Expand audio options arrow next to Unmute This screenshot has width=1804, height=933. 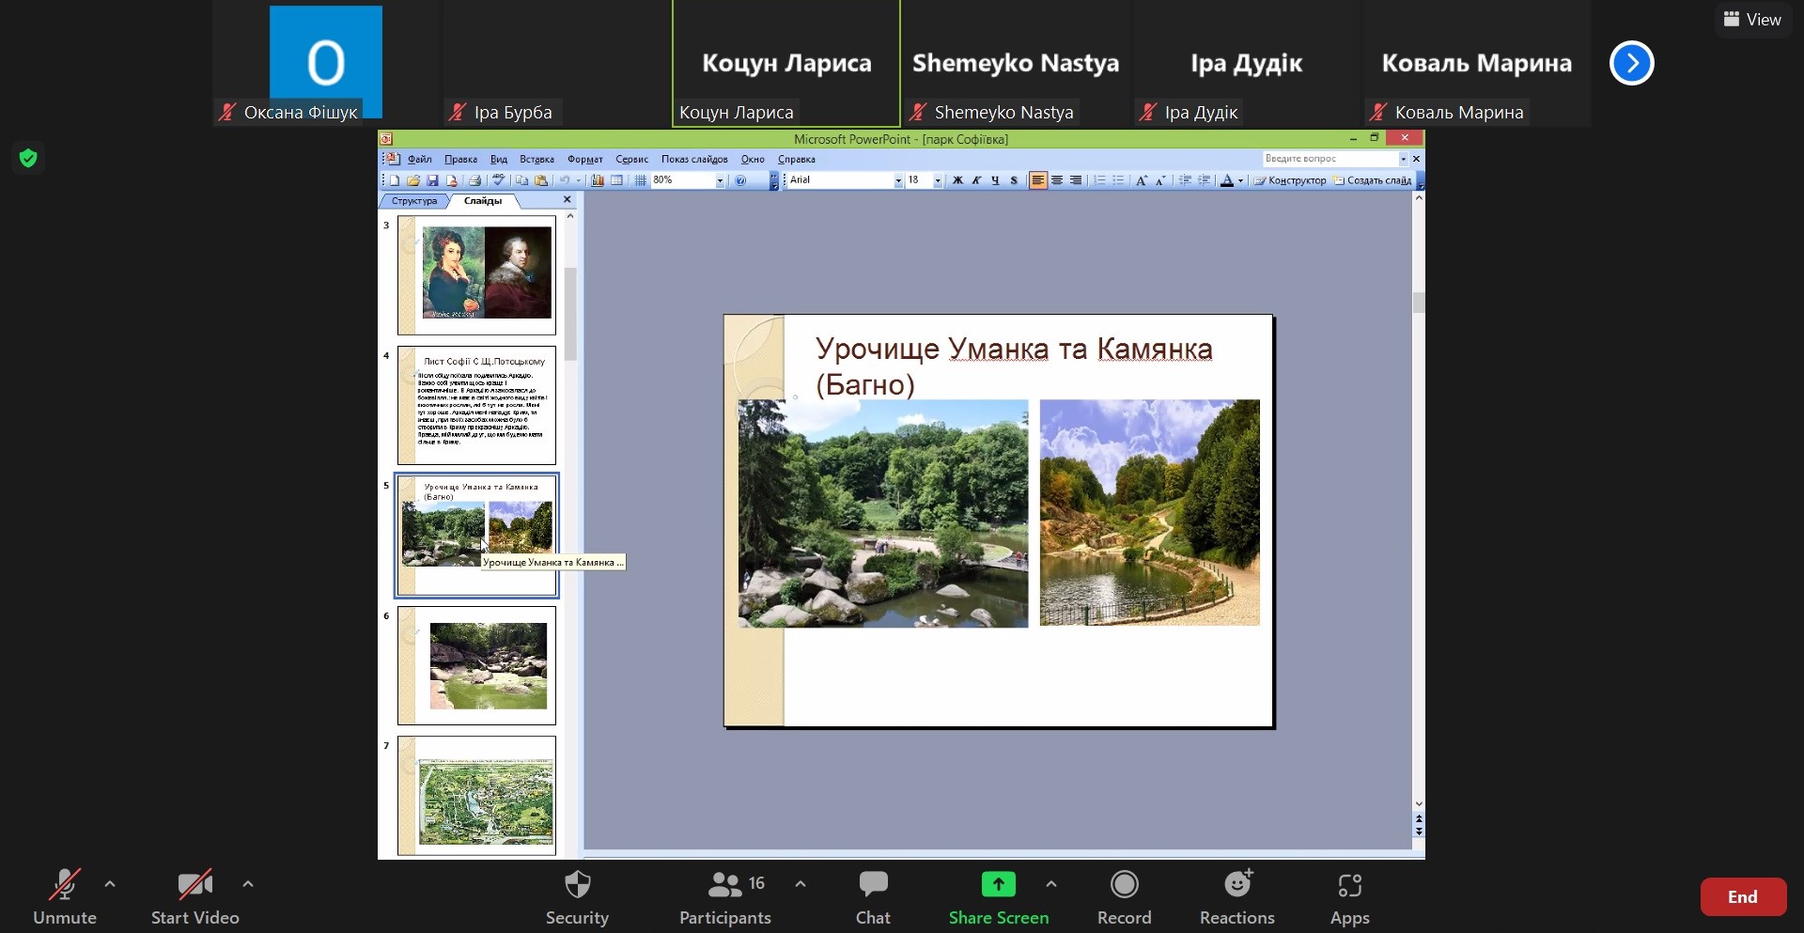[110, 884]
